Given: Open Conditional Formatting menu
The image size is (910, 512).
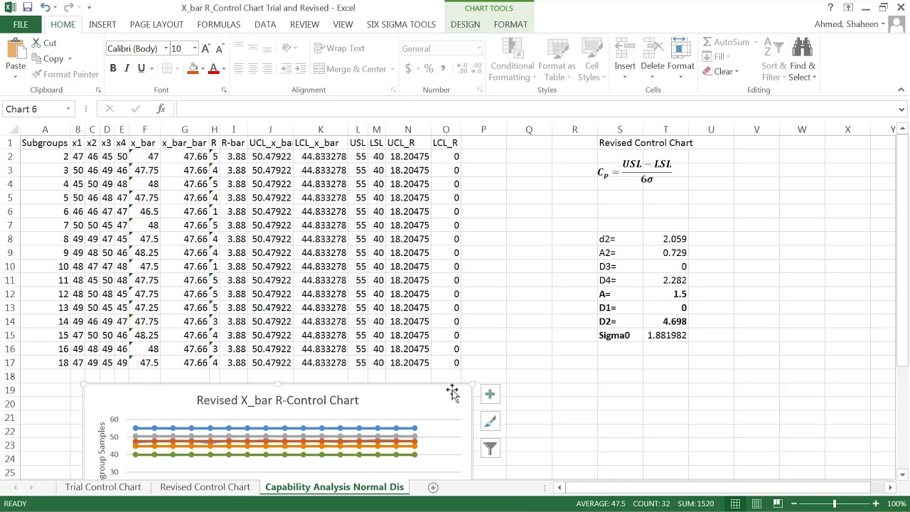Looking at the screenshot, I should click(512, 60).
